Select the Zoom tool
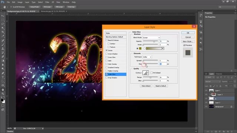 3,93
